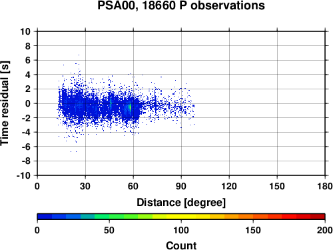Click the 'Distance [degree]' axis label
Viewport: 333px width, 250px height.
point(181,203)
